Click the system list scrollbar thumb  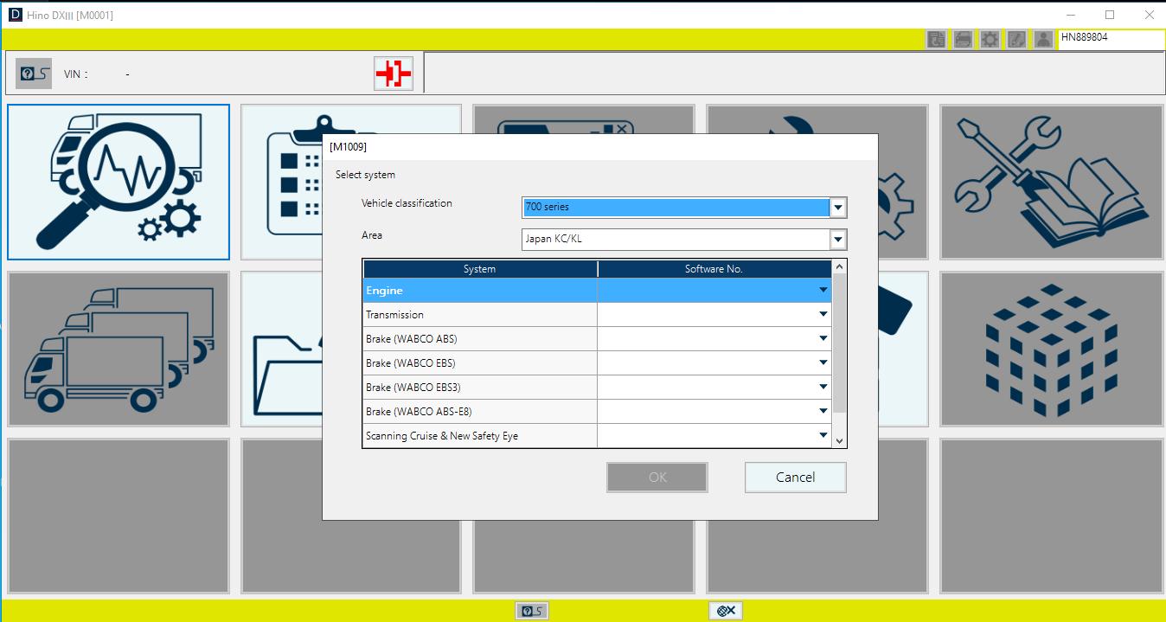click(x=838, y=344)
